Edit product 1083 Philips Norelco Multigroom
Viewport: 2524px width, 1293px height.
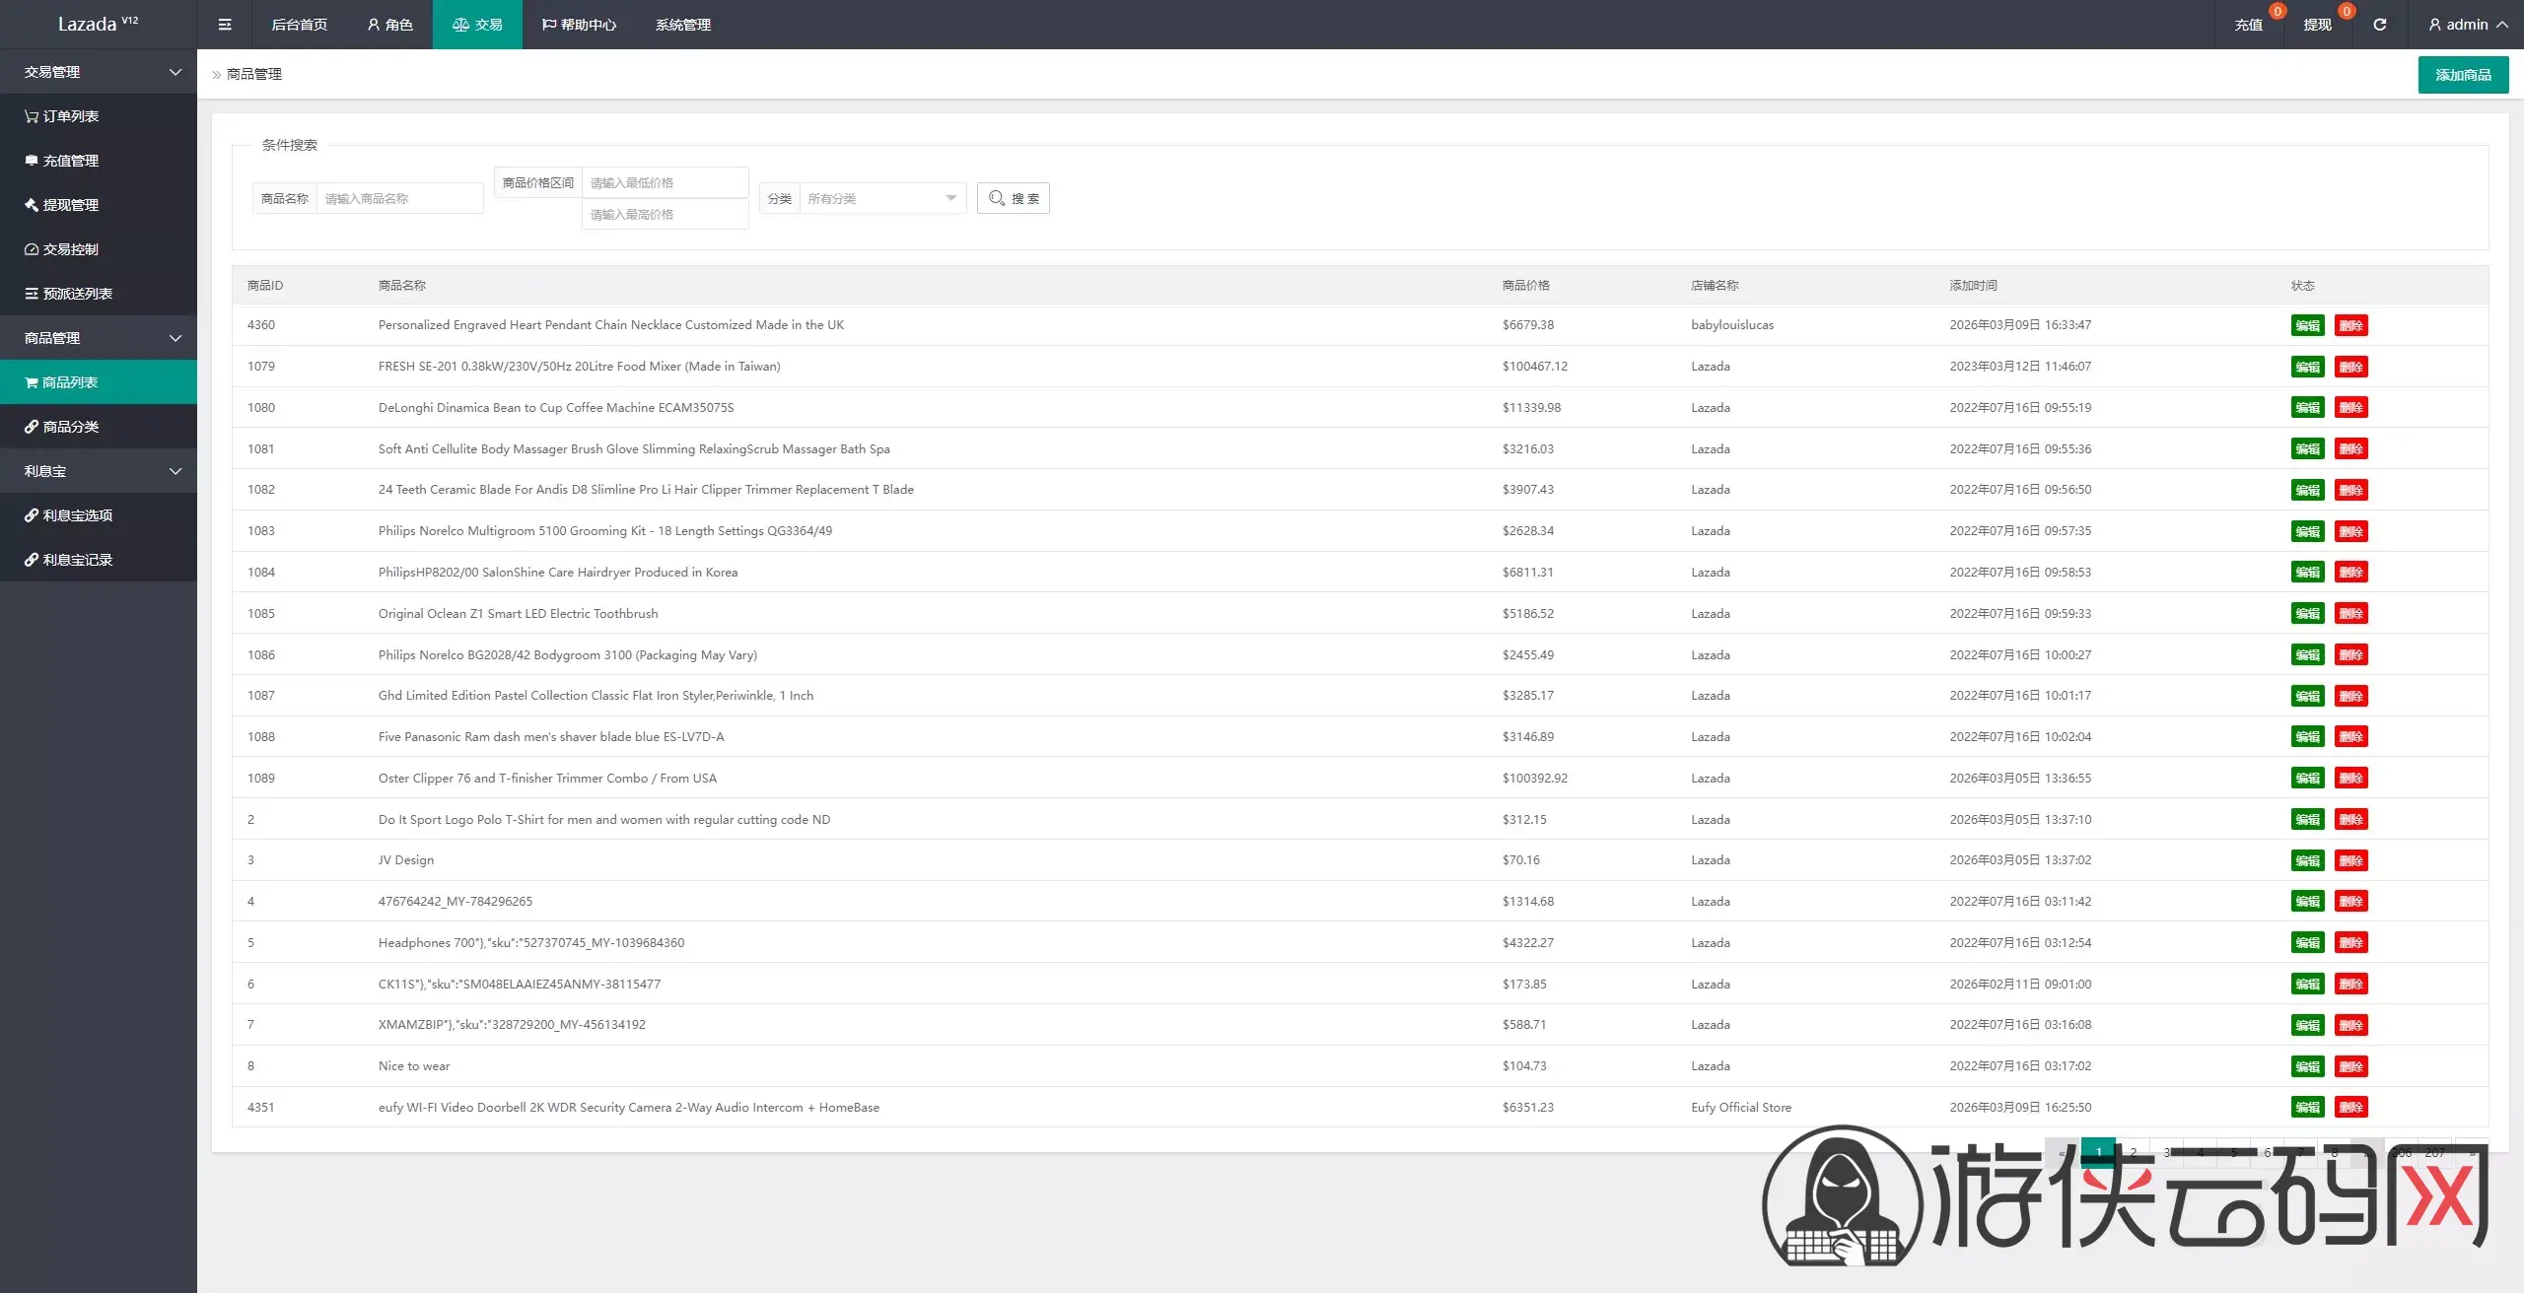click(2307, 531)
